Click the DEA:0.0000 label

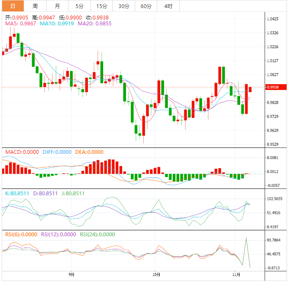pos(89,152)
